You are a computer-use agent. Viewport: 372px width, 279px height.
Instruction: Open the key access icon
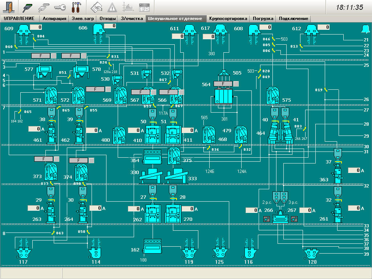60,7
